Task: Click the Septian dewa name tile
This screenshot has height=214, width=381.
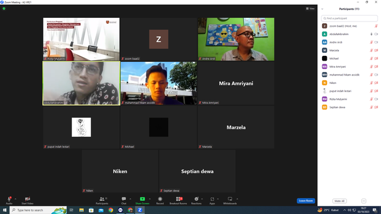Action: [197, 171]
